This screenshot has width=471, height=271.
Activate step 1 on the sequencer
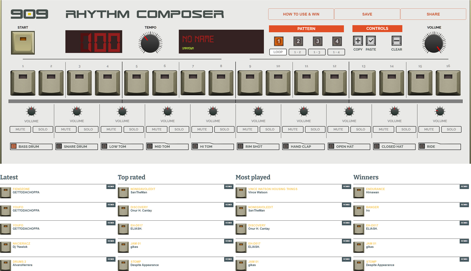pos(22,82)
